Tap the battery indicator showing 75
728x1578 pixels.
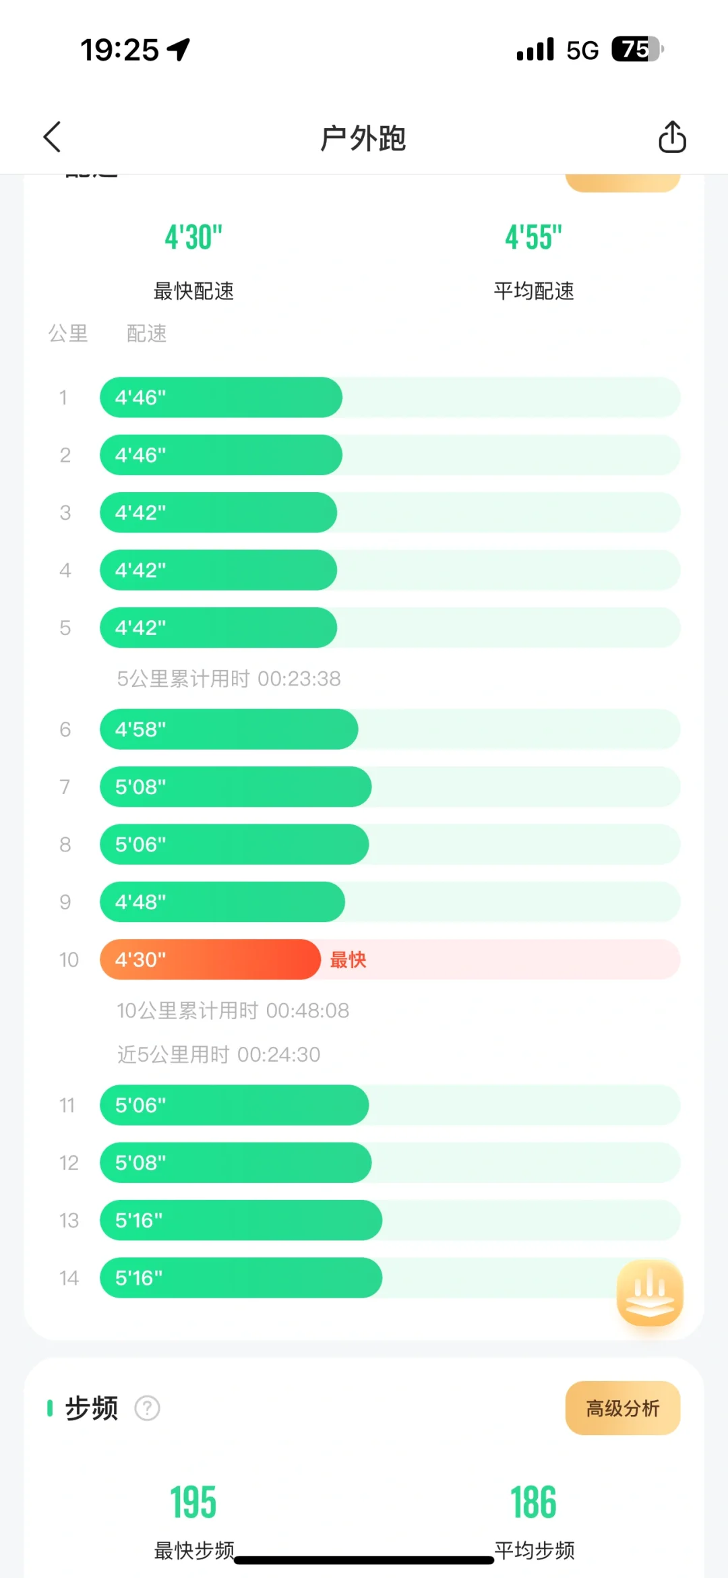tap(638, 49)
